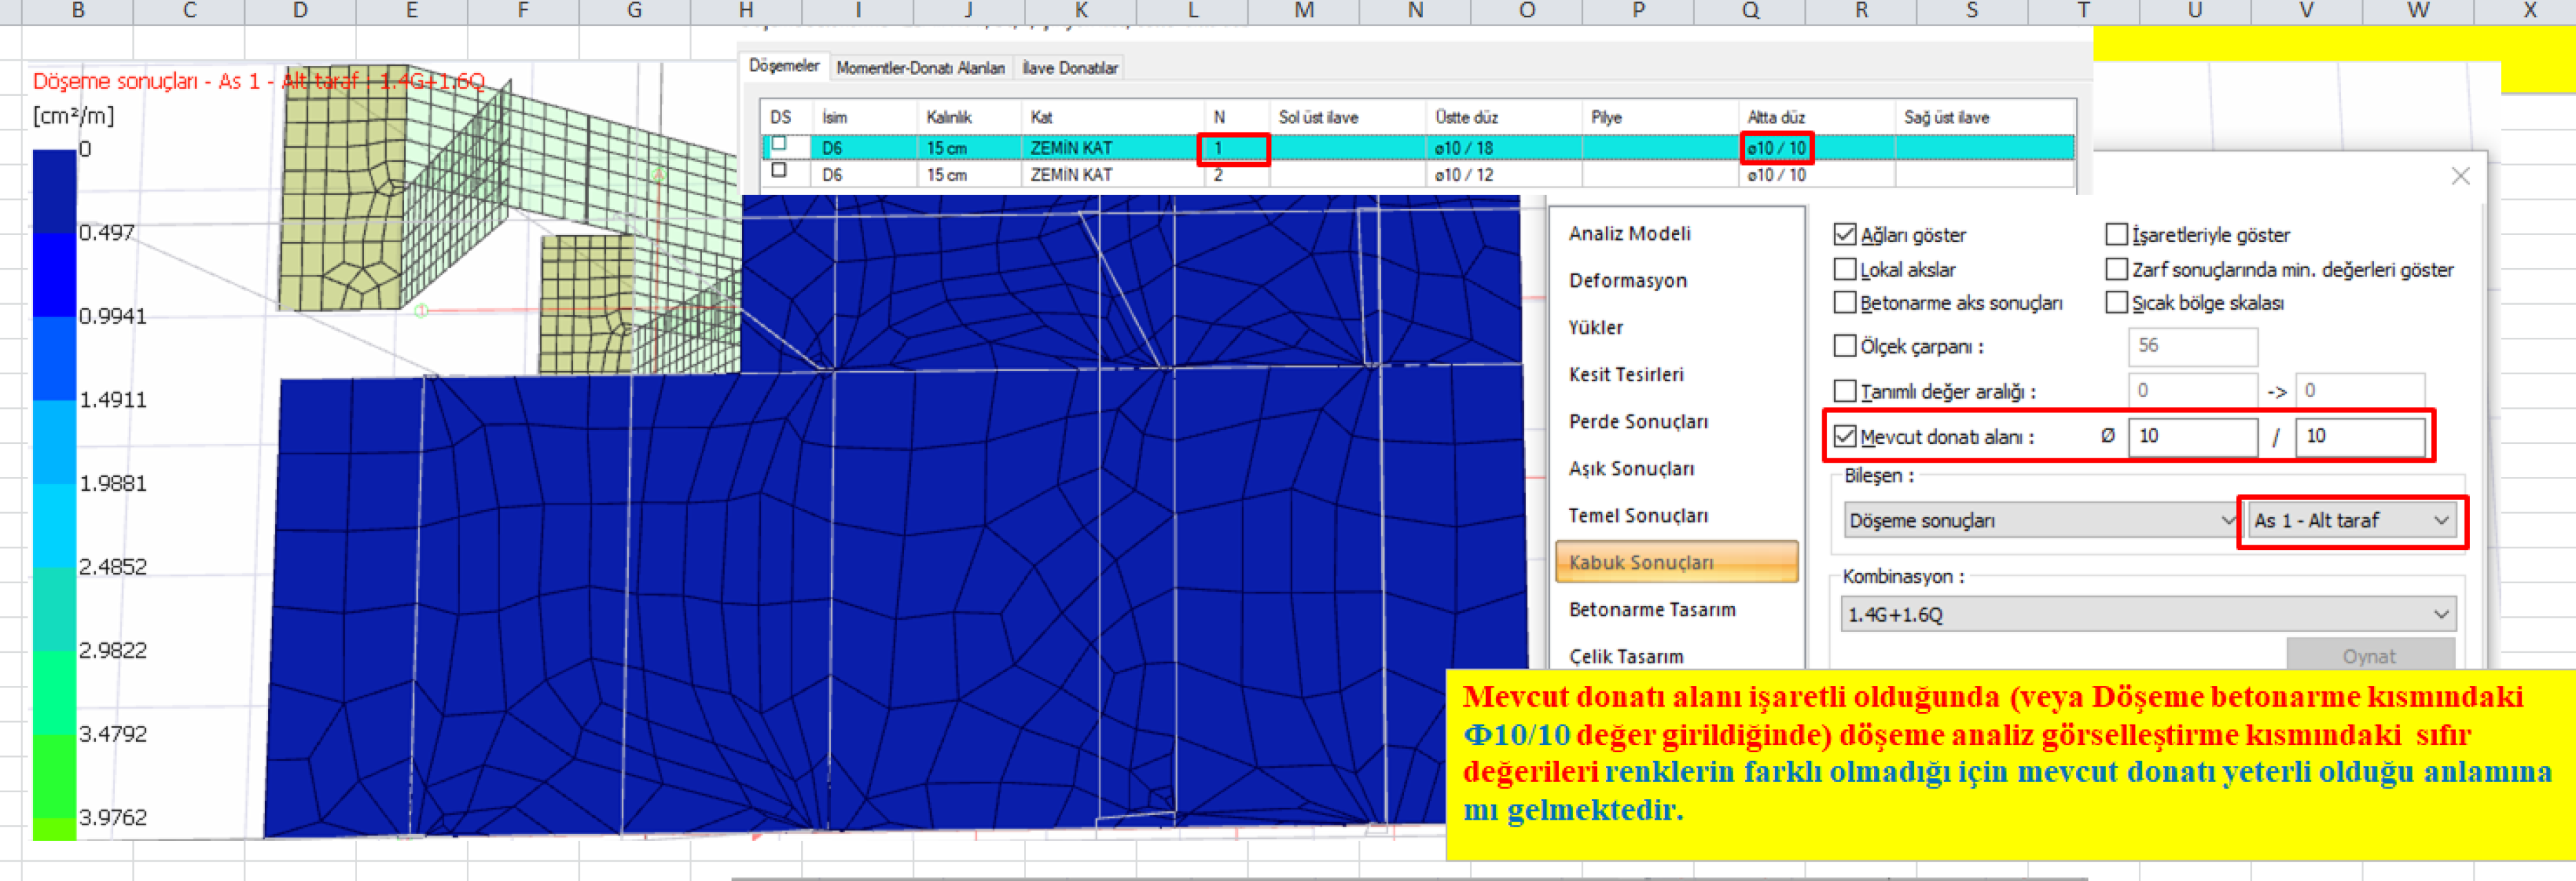Select Excel column header H
This screenshot has width=2576, height=881.
745,10
